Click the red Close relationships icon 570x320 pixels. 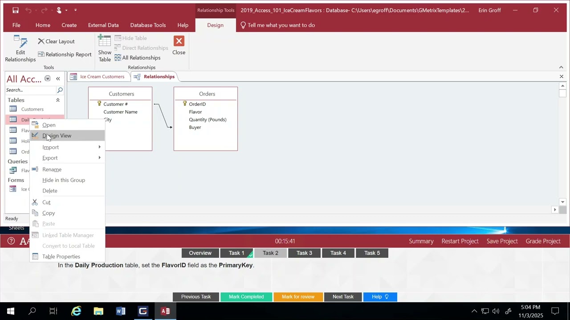tap(179, 41)
